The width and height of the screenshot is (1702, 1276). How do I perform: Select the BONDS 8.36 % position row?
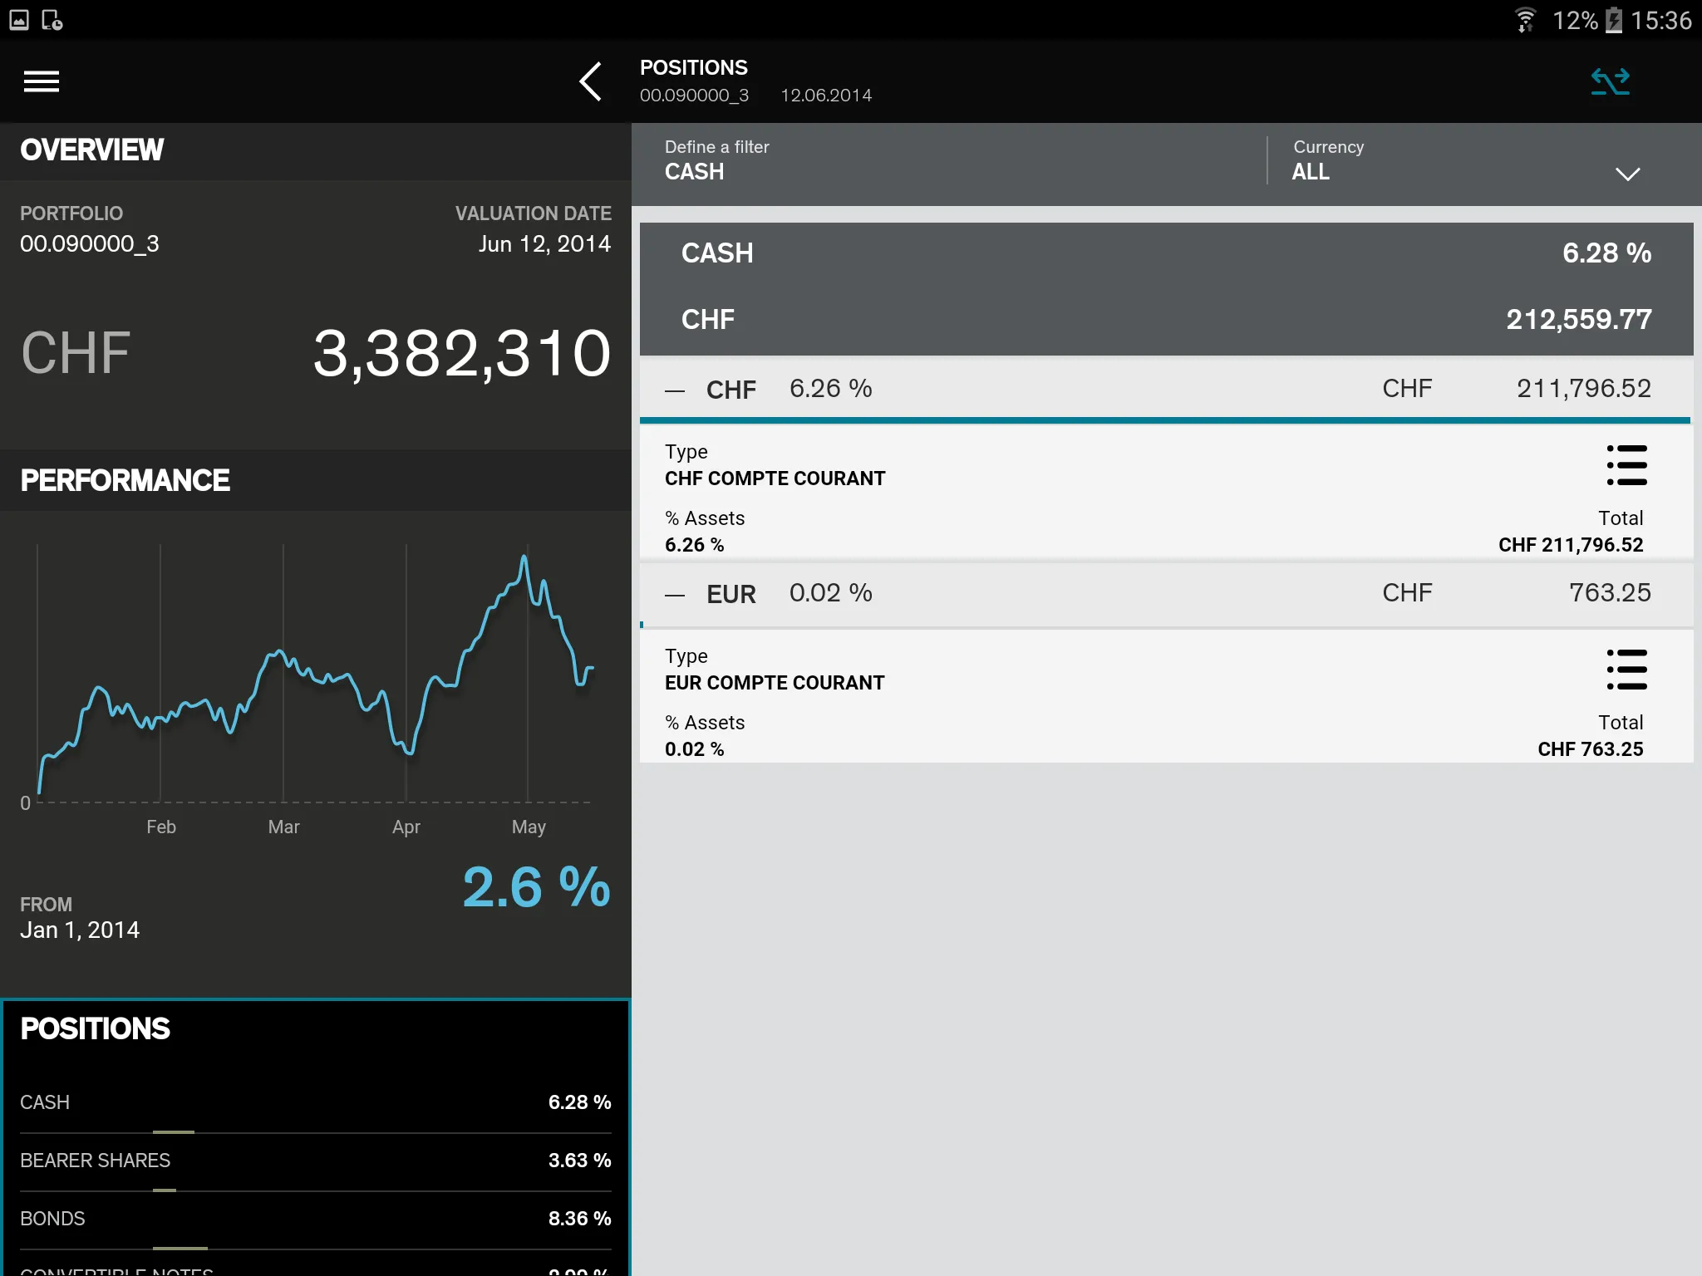click(316, 1219)
